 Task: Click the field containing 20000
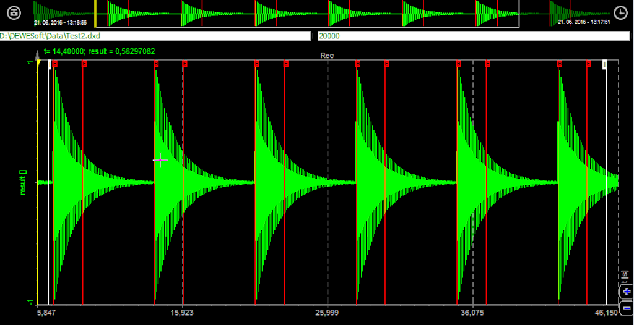coord(474,36)
